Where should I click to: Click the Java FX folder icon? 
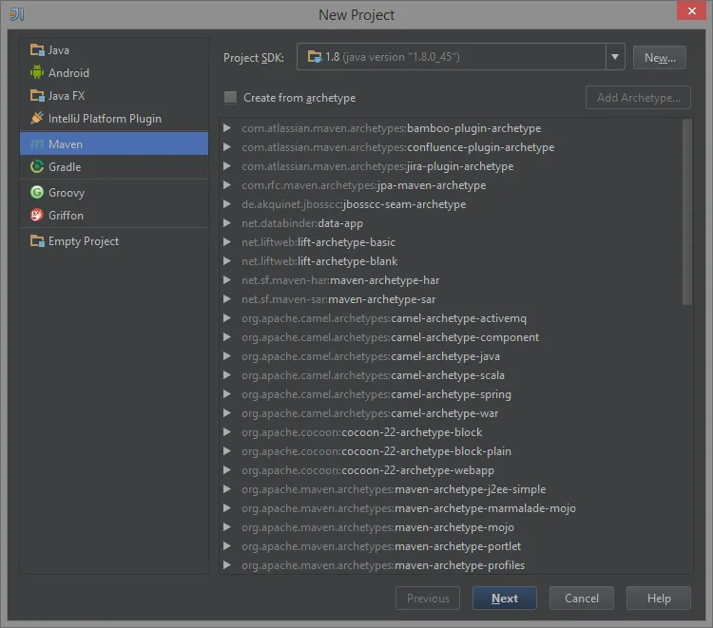37,96
